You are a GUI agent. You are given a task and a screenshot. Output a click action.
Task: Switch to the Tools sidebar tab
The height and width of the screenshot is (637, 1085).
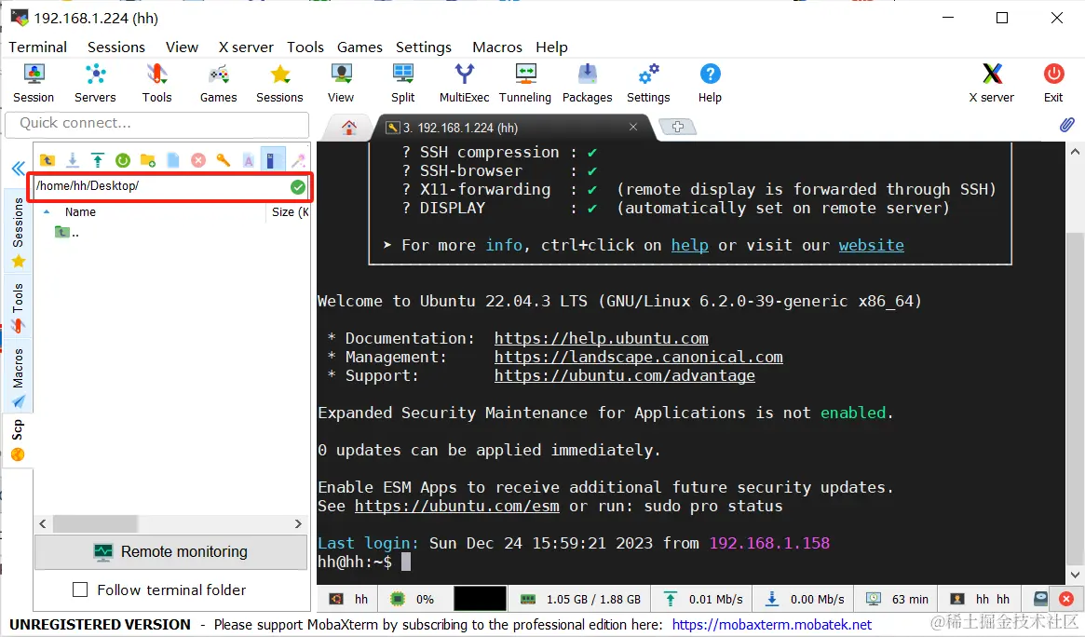[x=18, y=306]
